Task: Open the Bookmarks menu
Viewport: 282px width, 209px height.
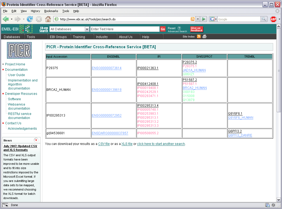Action: click(51, 11)
